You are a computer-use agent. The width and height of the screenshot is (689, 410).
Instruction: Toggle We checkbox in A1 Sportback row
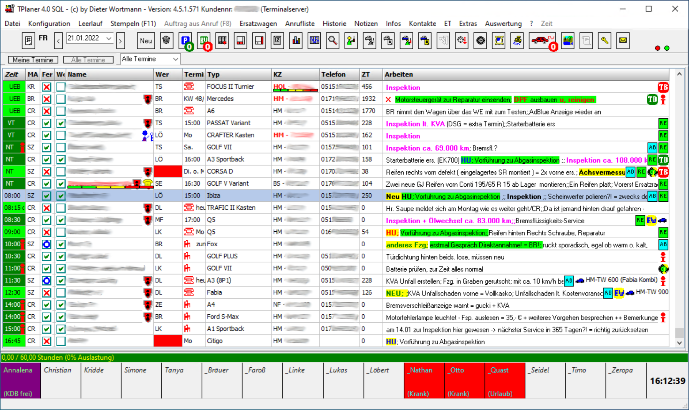[61, 329]
